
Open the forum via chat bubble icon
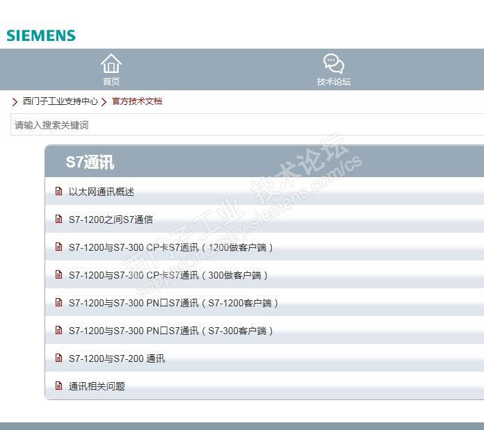334,63
